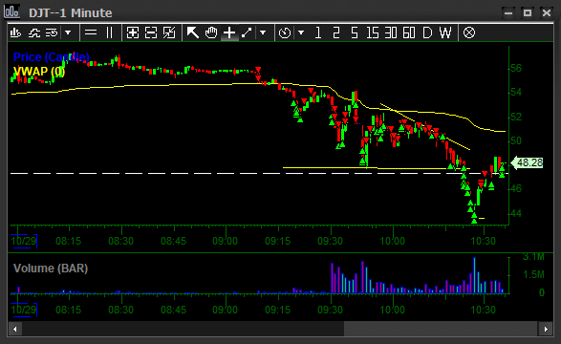Viewport: 561px width, 344px height.
Task: Click the bar chart studies icon in the toolbar
Action: (x=15, y=32)
